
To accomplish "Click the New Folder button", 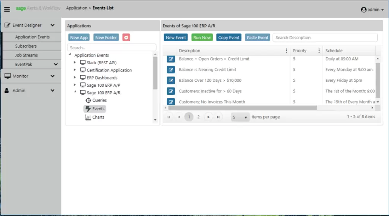I will coord(106,38).
